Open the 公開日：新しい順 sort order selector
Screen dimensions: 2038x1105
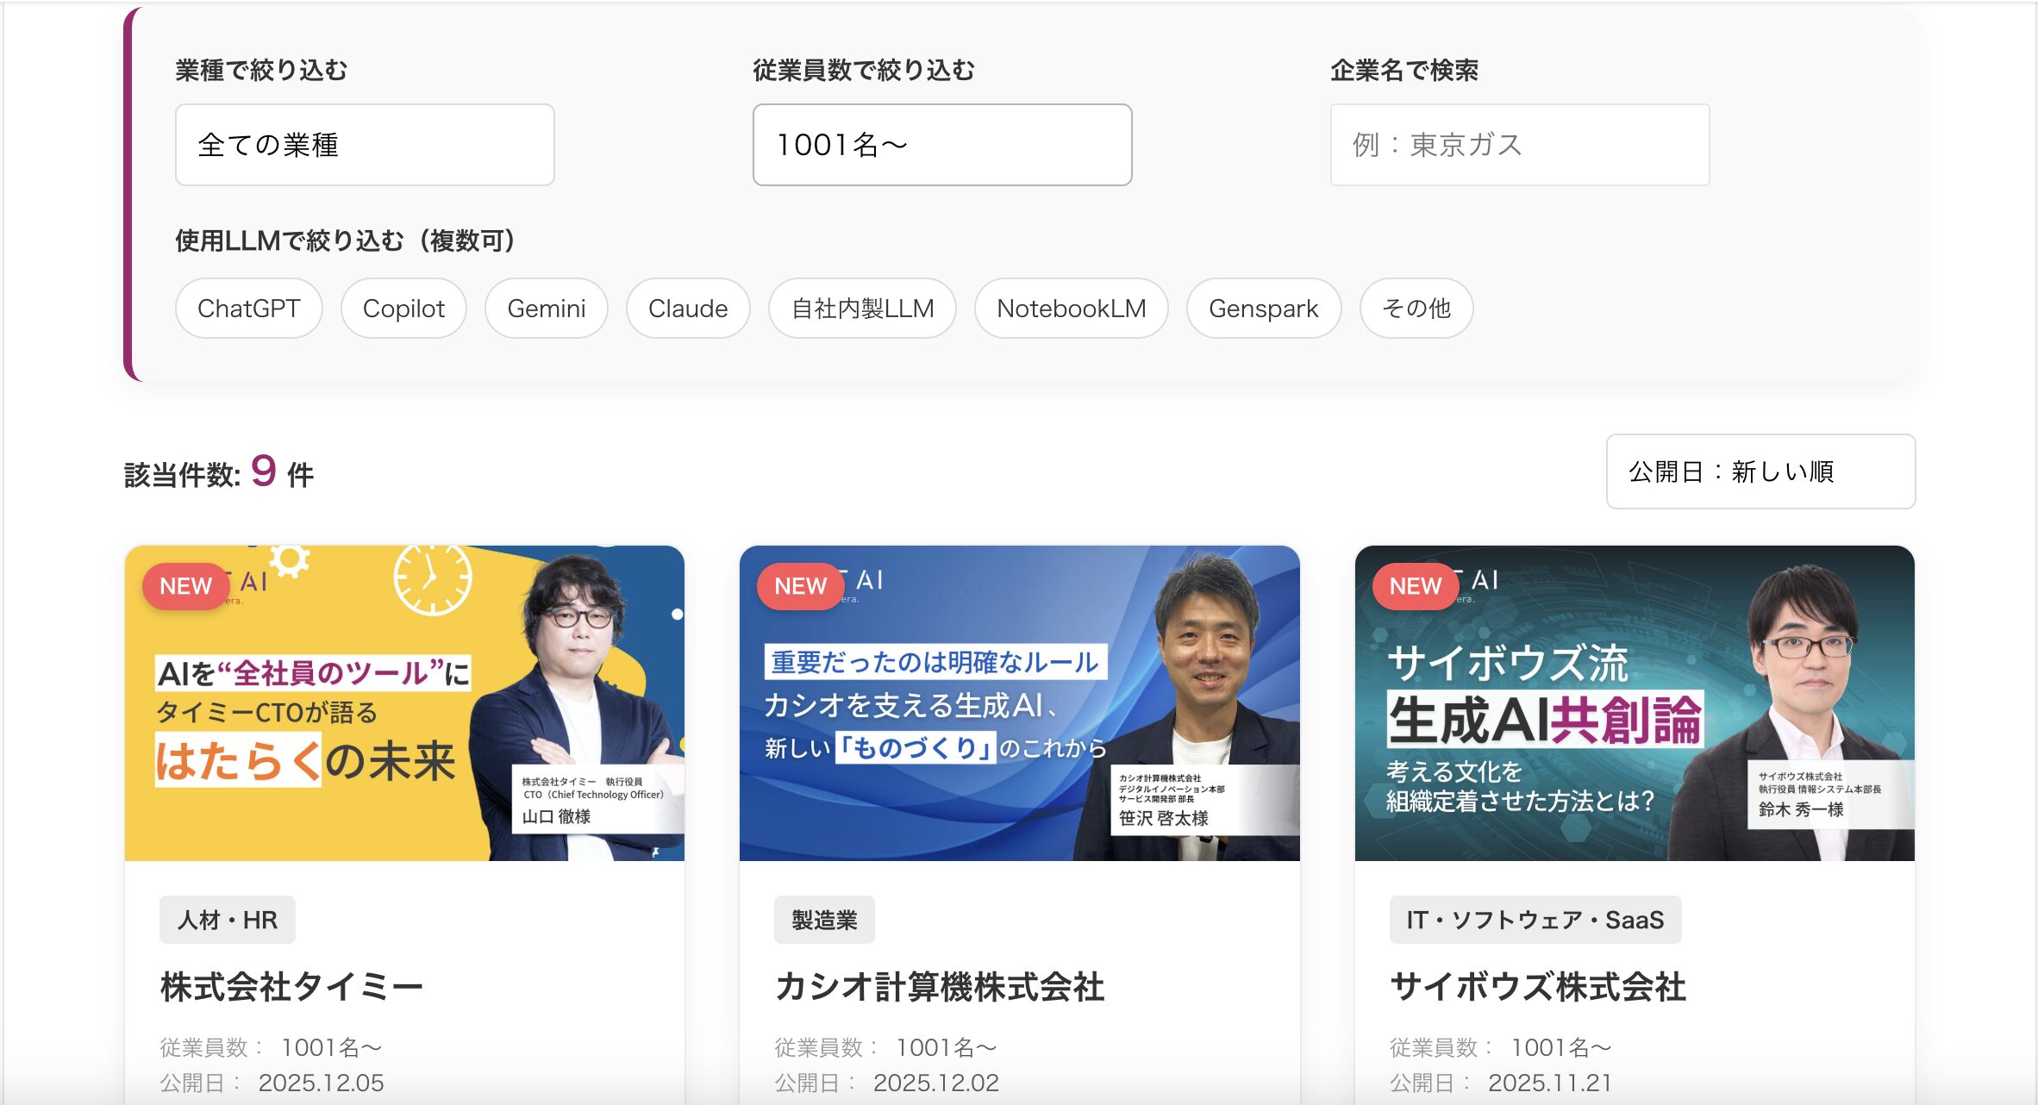[1761, 471]
